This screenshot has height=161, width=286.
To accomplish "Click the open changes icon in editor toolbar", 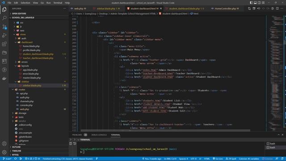I will click(249, 8).
